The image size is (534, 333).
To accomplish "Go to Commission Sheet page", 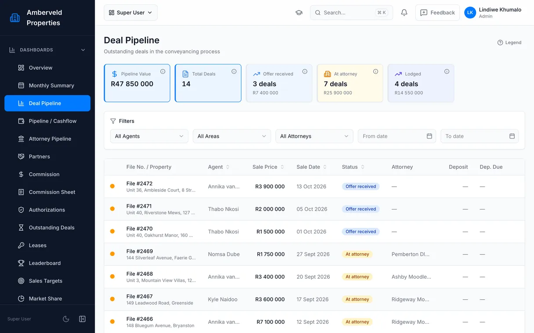I will [47, 192].
